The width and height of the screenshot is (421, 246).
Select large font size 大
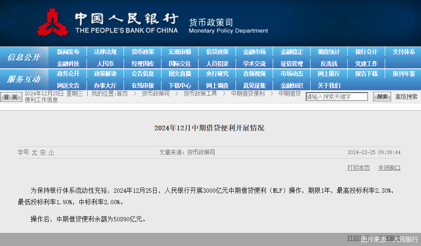(35, 152)
